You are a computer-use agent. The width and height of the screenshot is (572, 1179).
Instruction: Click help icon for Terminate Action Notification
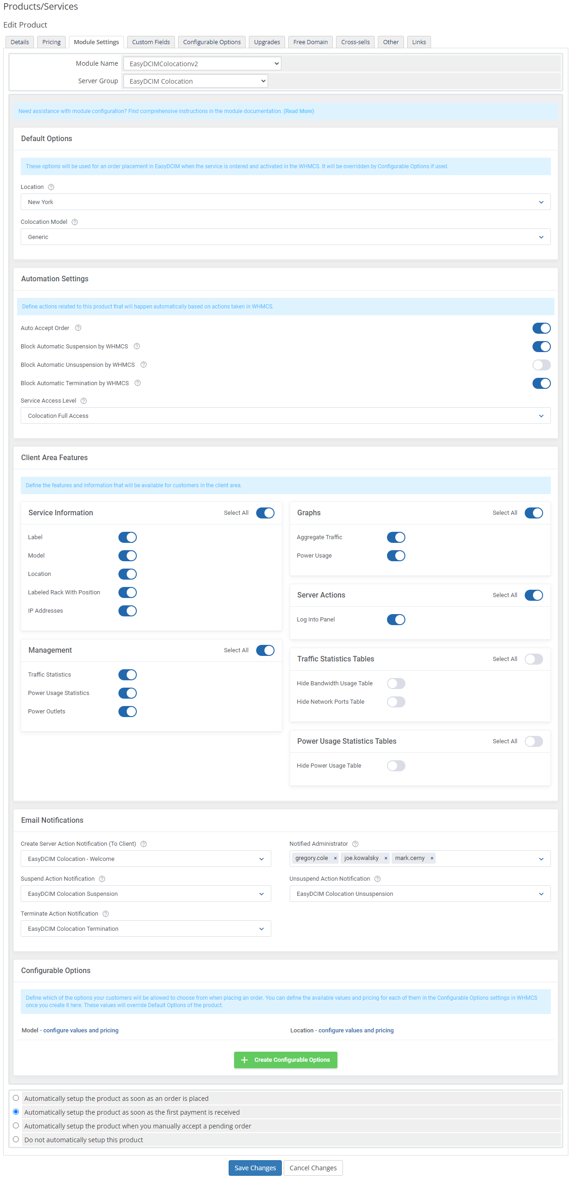click(106, 914)
